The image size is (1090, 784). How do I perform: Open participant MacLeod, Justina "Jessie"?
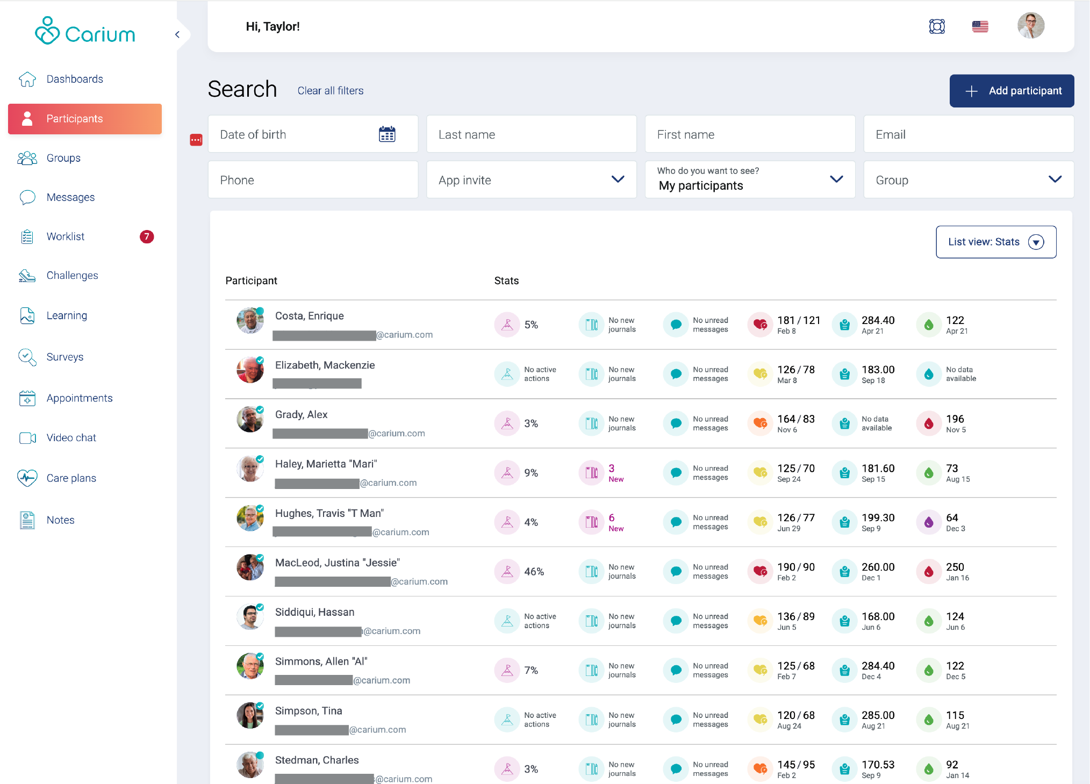(x=338, y=563)
